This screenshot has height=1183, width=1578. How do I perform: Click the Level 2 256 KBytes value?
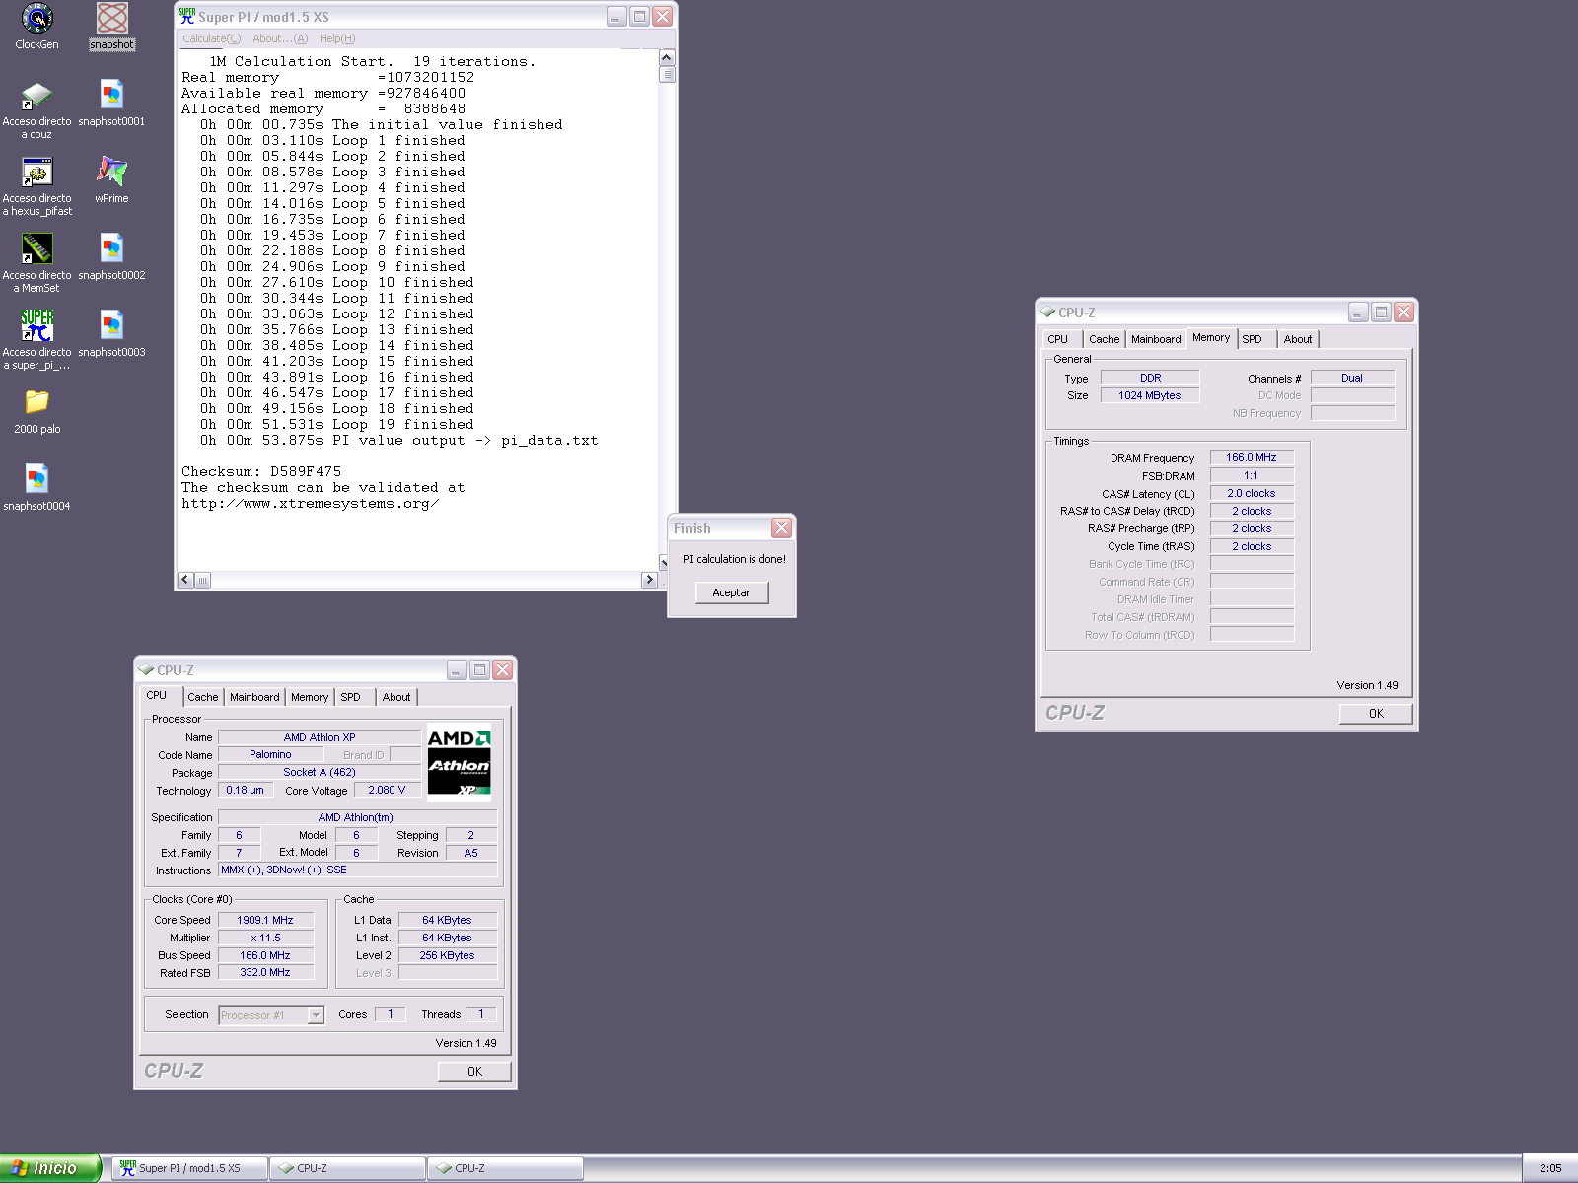click(x=447, y=955)
